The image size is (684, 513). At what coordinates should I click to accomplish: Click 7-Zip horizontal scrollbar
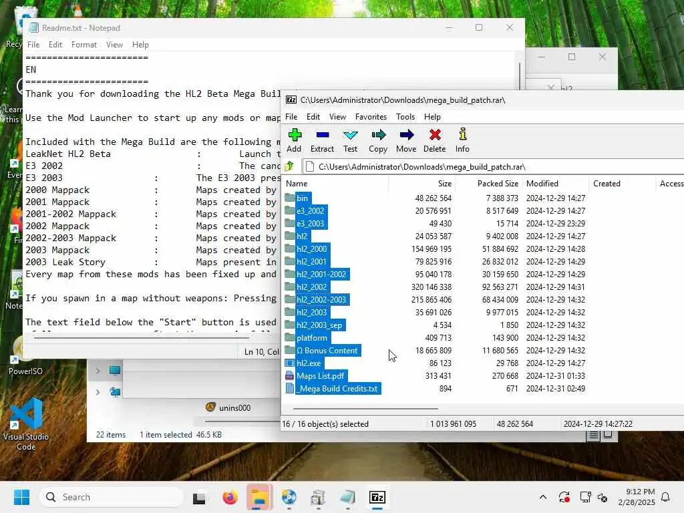(365, 409)
